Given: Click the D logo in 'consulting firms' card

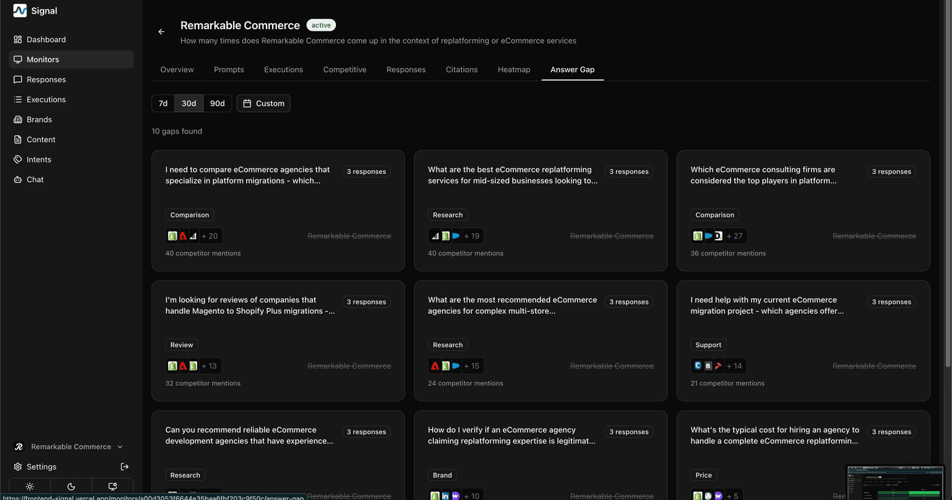Looking at the screenshot, I should [x=718, y=236].
